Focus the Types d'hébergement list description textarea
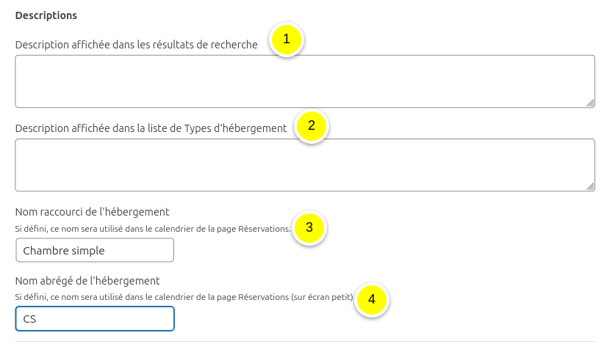 pos(304,165)
